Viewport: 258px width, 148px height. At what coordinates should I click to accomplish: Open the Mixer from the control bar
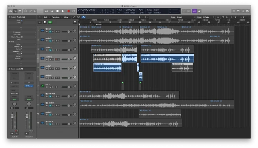[30, 11]
